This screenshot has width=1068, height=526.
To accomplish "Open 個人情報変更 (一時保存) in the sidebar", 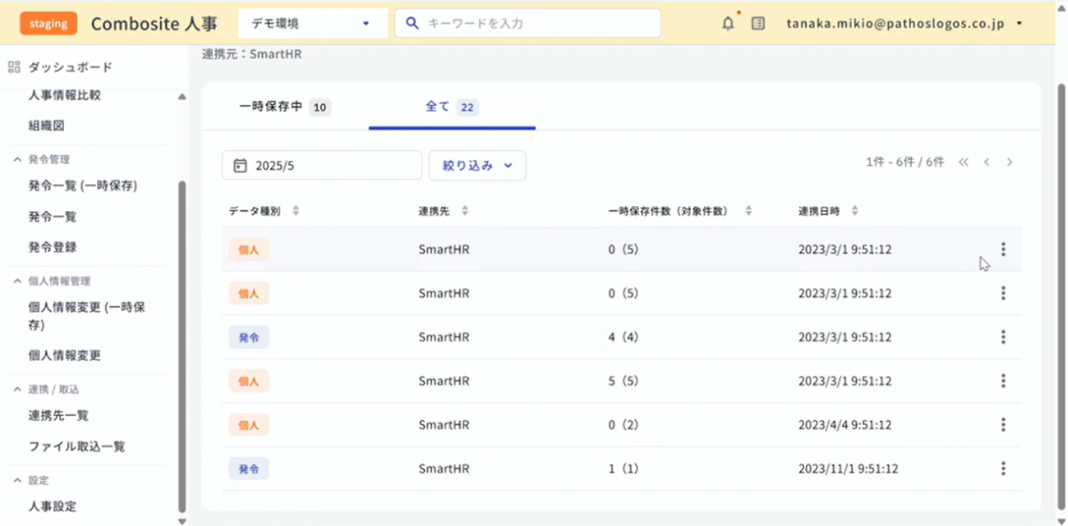I will coord(87,316).
